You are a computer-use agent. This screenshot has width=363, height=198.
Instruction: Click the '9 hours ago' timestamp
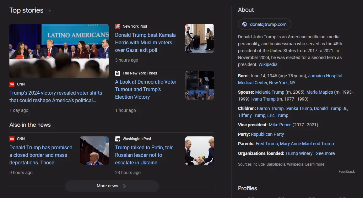[x=21, y=173]
